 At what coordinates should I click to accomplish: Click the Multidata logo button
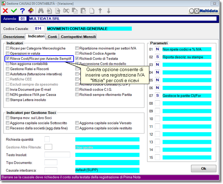[203, 11]
